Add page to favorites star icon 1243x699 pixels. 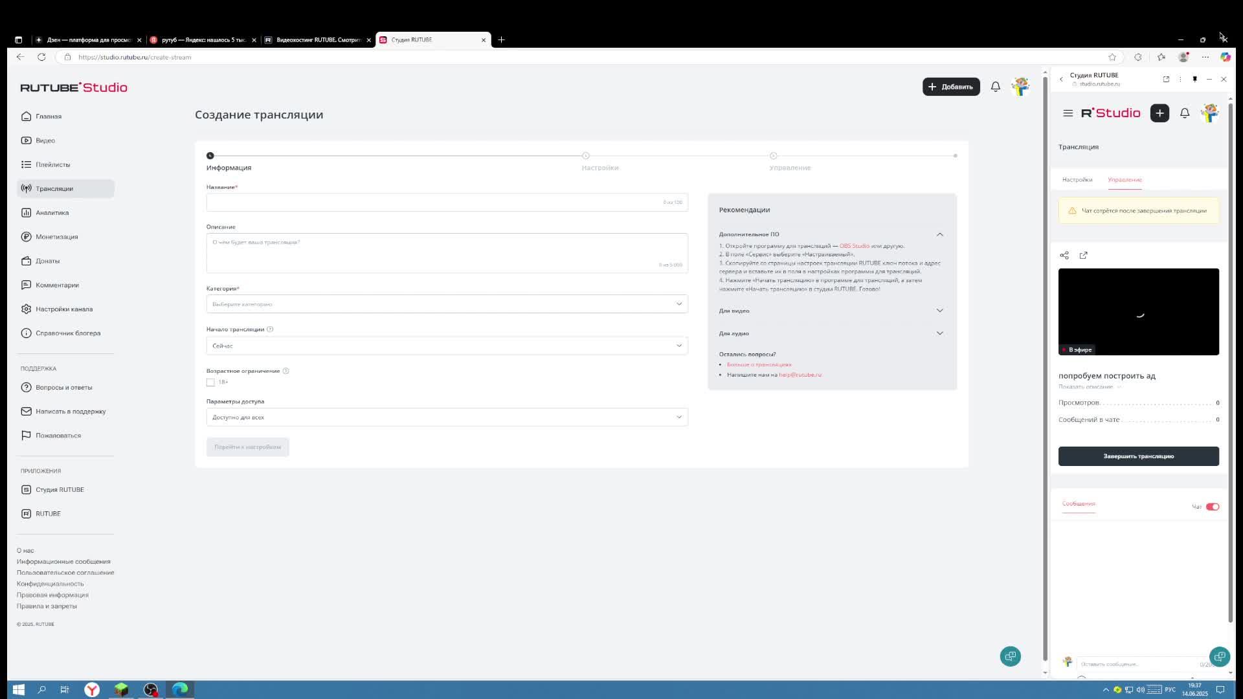click(x=1112, y=57)
